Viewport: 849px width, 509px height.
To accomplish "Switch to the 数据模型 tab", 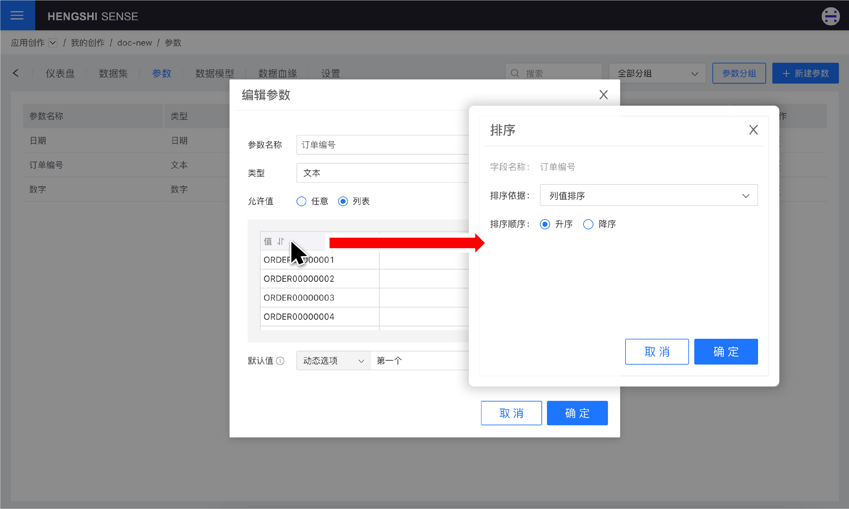I will [215, 73].
